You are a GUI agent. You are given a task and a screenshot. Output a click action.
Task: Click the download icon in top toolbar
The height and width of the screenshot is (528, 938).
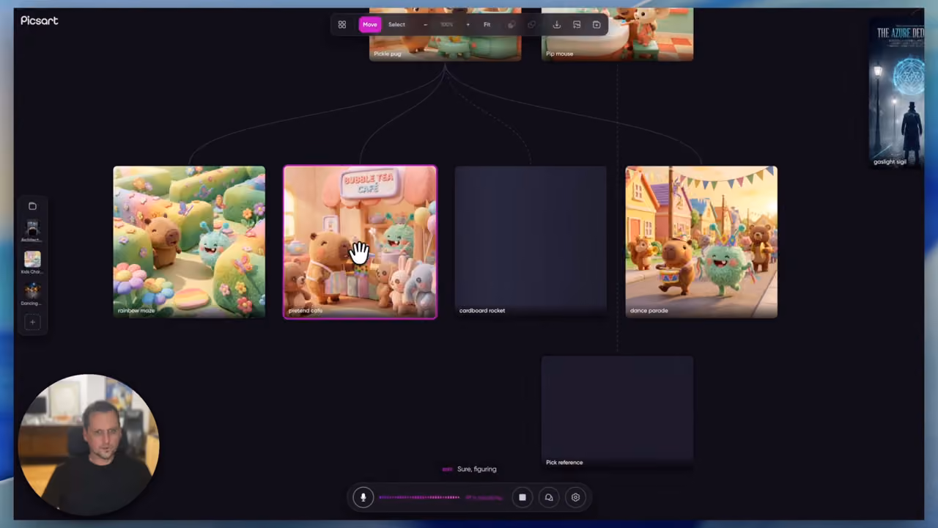(556, 25)
